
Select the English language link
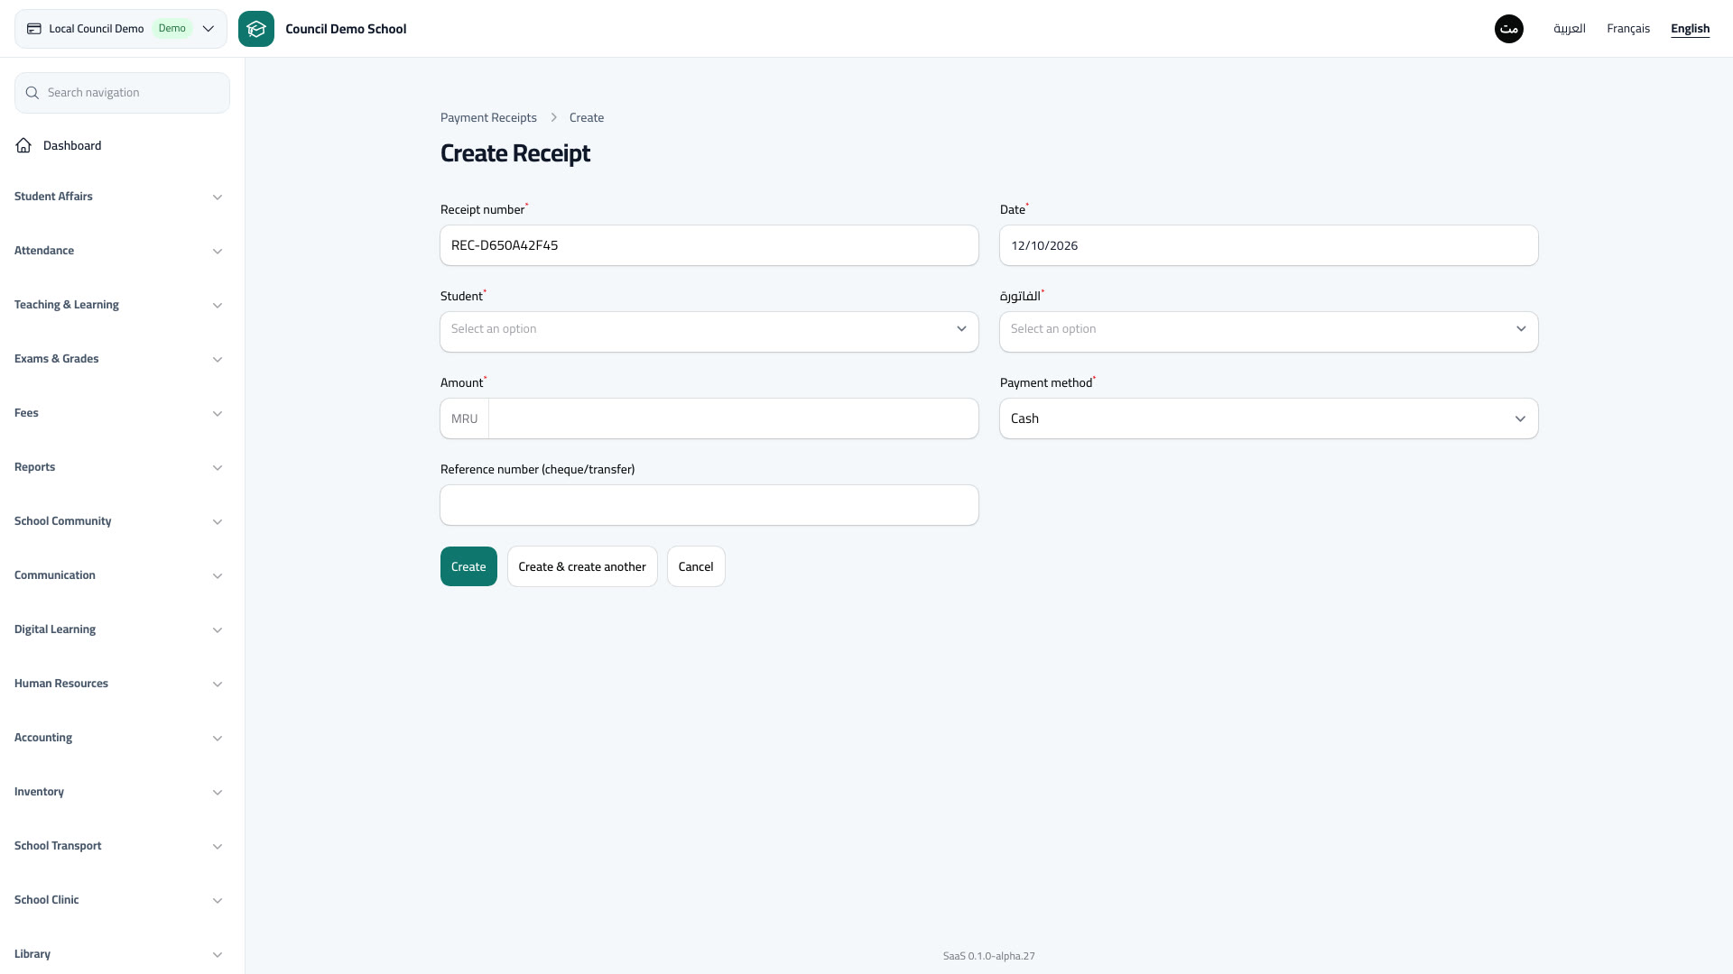click(x=1690, y=29)
